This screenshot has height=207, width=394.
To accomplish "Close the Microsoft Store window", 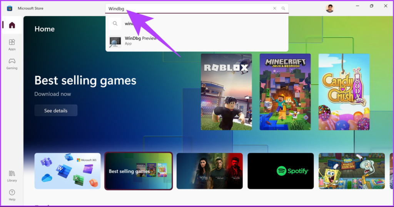I will pos(386,6).
